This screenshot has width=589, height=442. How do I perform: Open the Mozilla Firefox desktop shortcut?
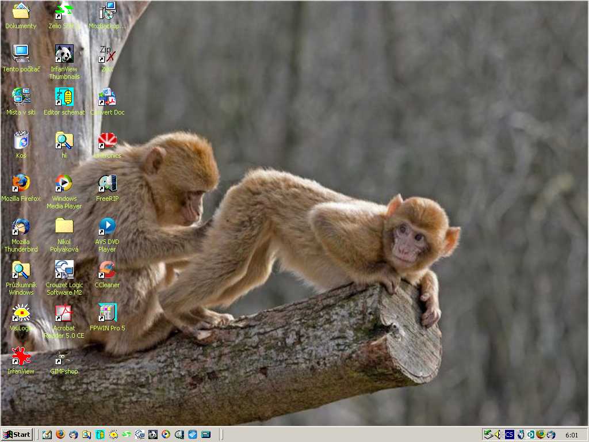click(x=21, y=183)
